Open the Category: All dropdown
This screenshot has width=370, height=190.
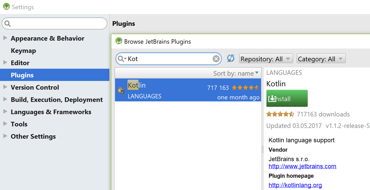[321, 58]
